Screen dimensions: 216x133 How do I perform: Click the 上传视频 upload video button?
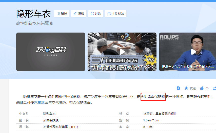[x=115, y=14]
